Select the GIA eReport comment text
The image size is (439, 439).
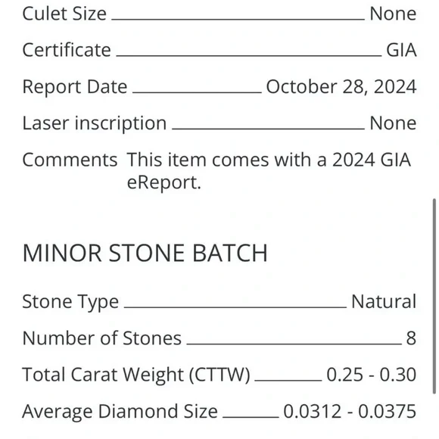pos(269,171)
